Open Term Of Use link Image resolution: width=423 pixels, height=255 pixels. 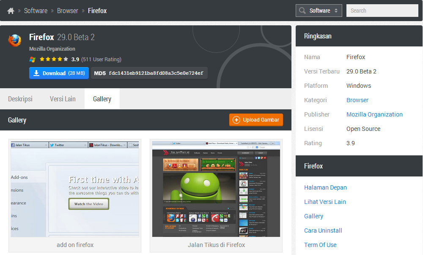[320, 245]
